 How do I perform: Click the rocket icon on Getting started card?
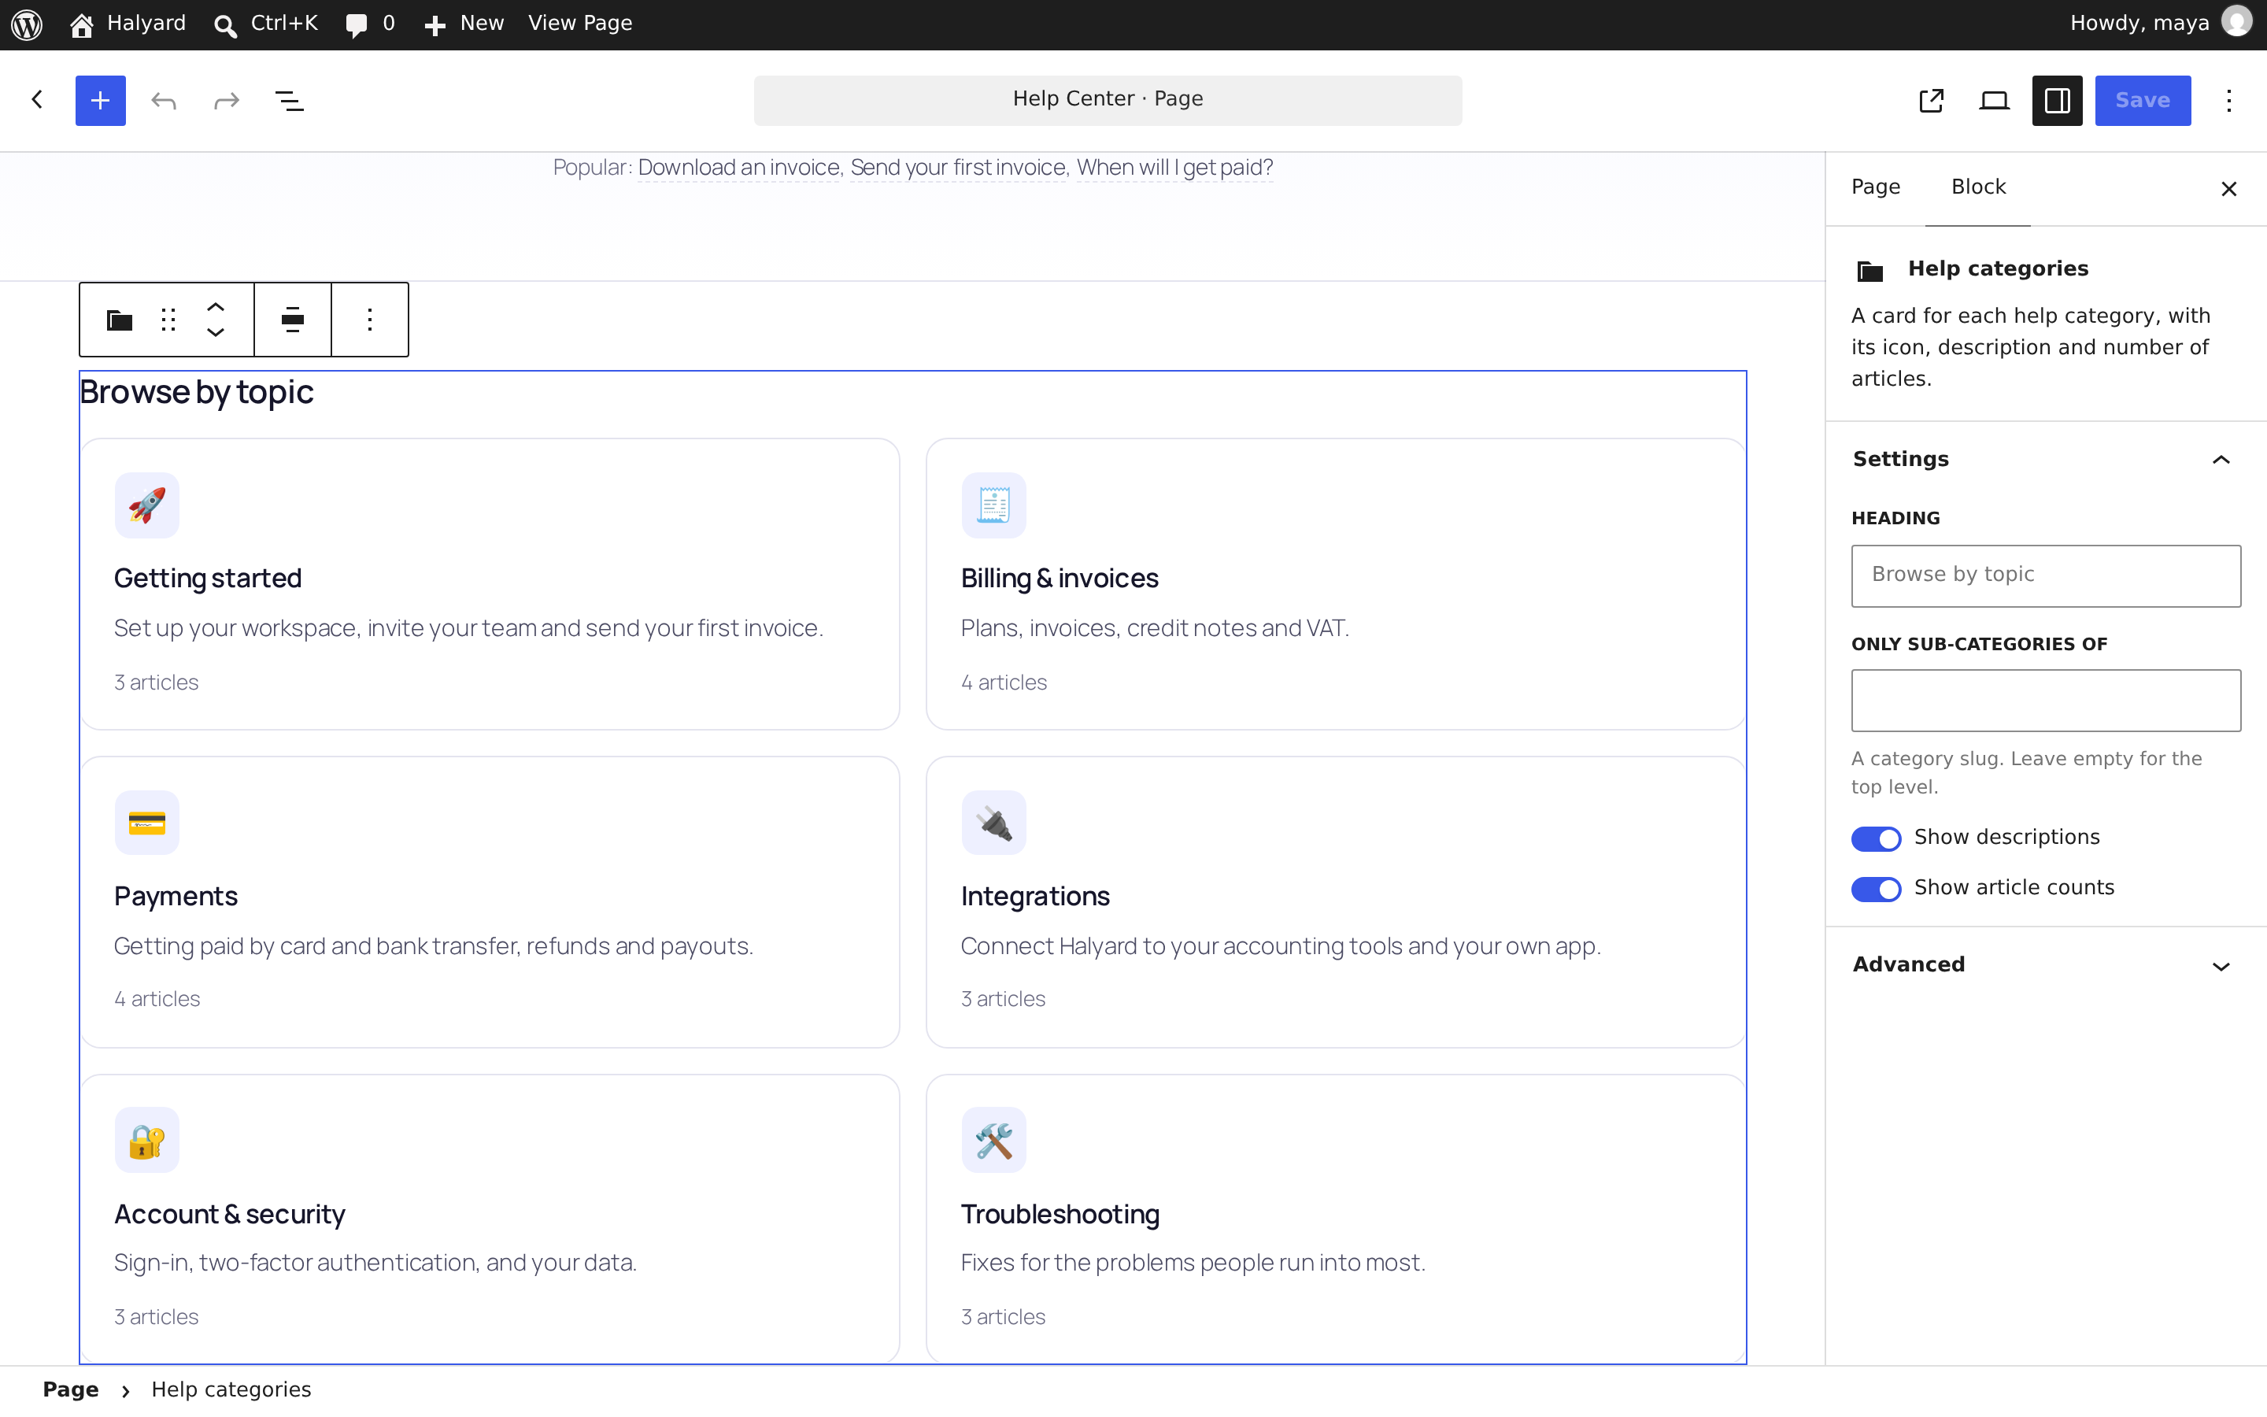147,506
